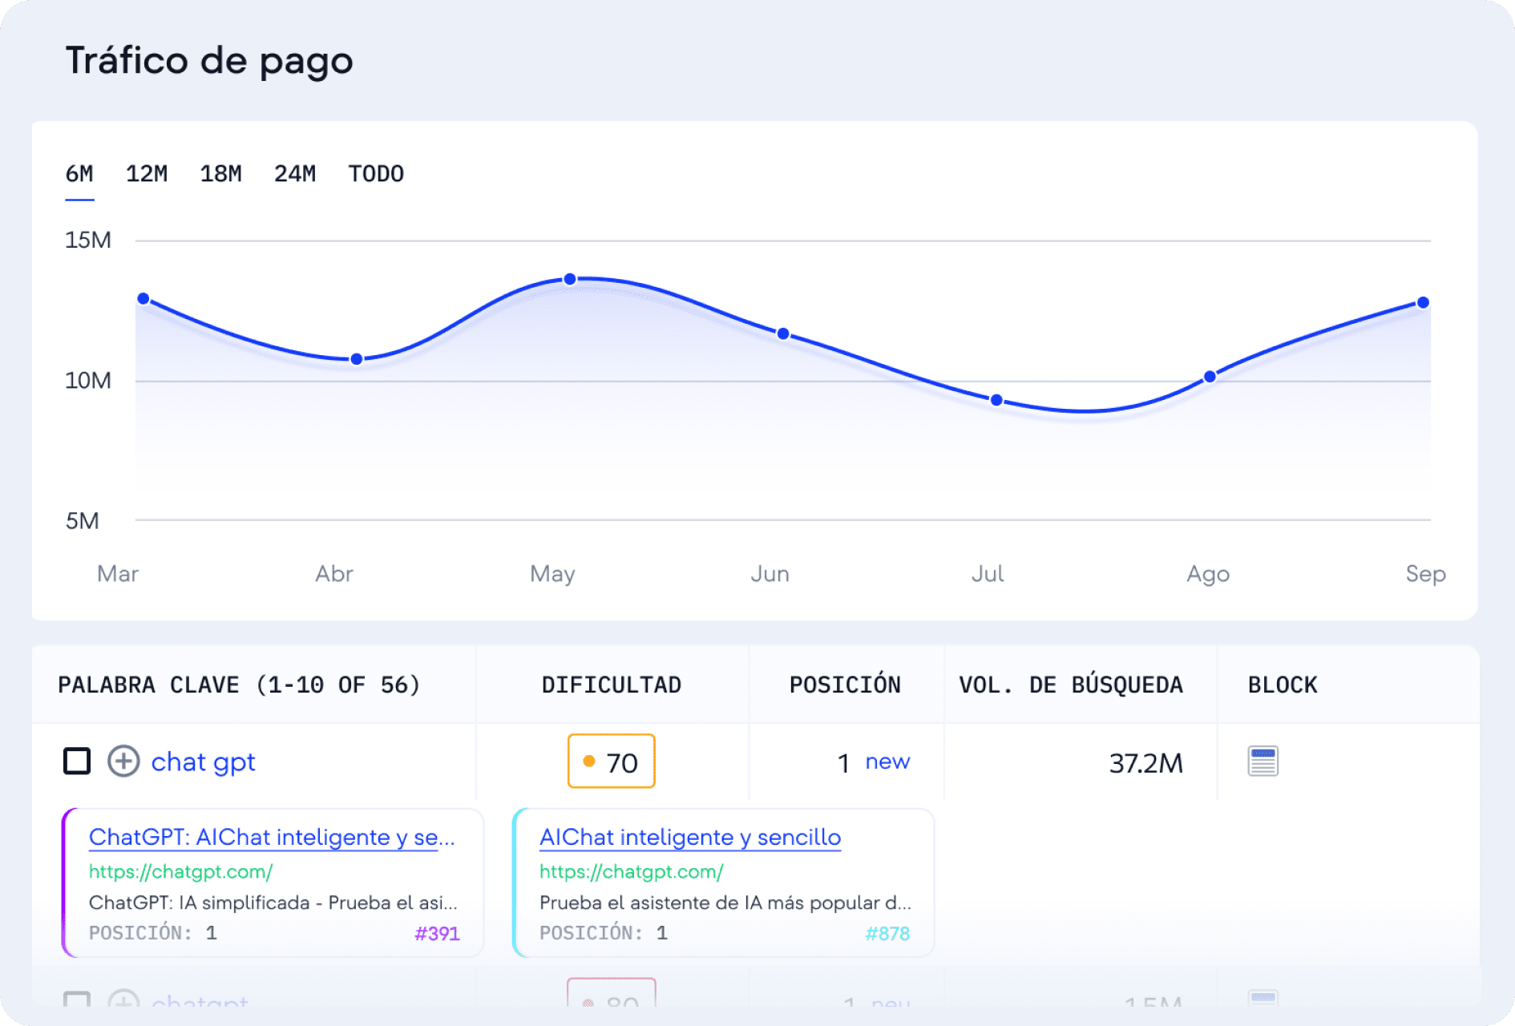The height and width of the screenshot is (1026, 1515).
Task: Open the ad titled AIChat inteligente y sencillo
Action: 690,837
